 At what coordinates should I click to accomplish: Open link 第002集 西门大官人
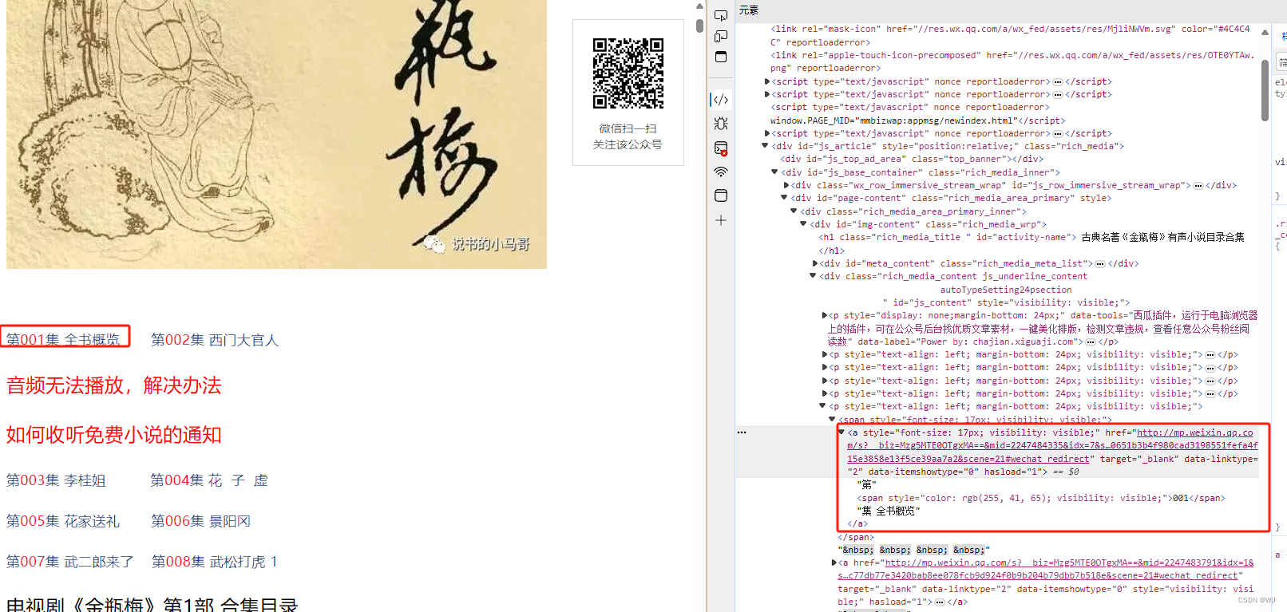click(215, 340)
